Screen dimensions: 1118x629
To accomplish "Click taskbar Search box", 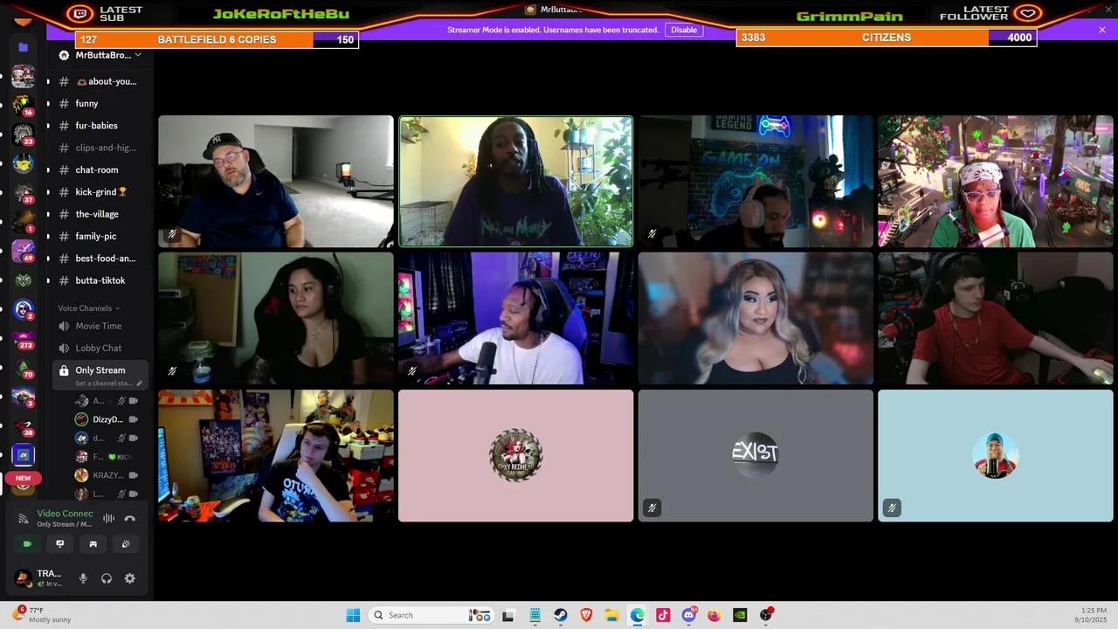I will click(432, 615).
